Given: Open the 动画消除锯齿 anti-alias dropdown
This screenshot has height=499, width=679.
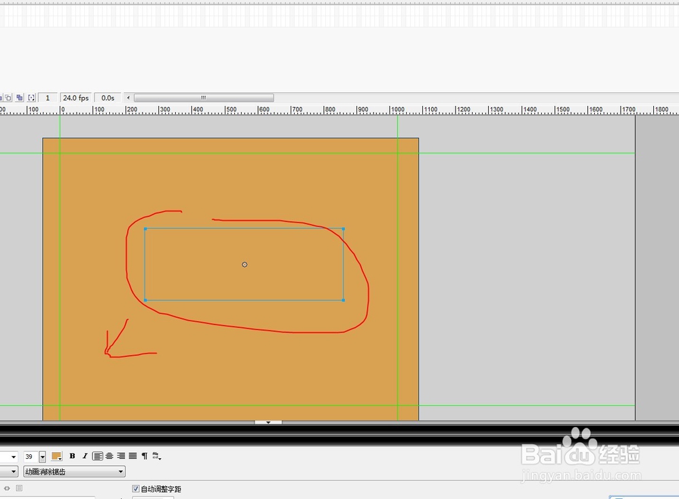Looking at the screenshot, I should (x=75, y=471).
